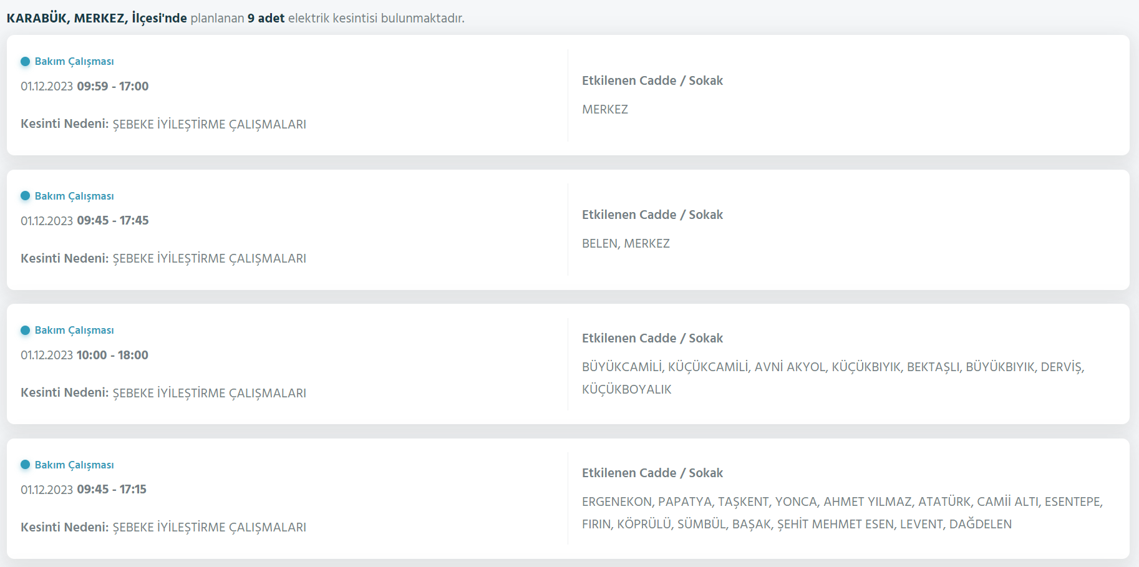
Task: Click the MERKEZ street entry on the first card
Action: 604,109
